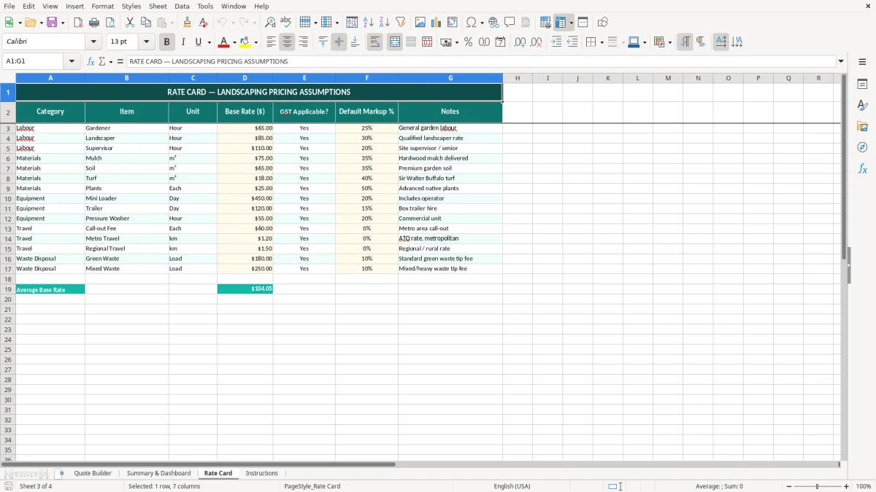The width and height of the screenshot is (876, 492).
Task: Enable AutoFilter from the toolbar
Action: 401,23
